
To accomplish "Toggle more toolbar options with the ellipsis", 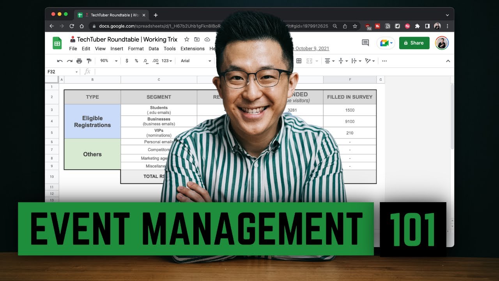I will click(384, 61).
